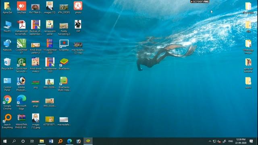Click the taskbar search magnifier
Image resolution: width=258 pixels, height=145 pixels.
coord(14,141)
